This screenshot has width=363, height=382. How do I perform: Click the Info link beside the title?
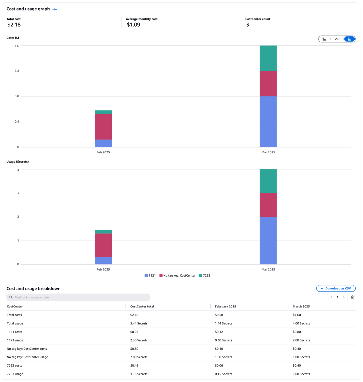(x=54, y=9)
